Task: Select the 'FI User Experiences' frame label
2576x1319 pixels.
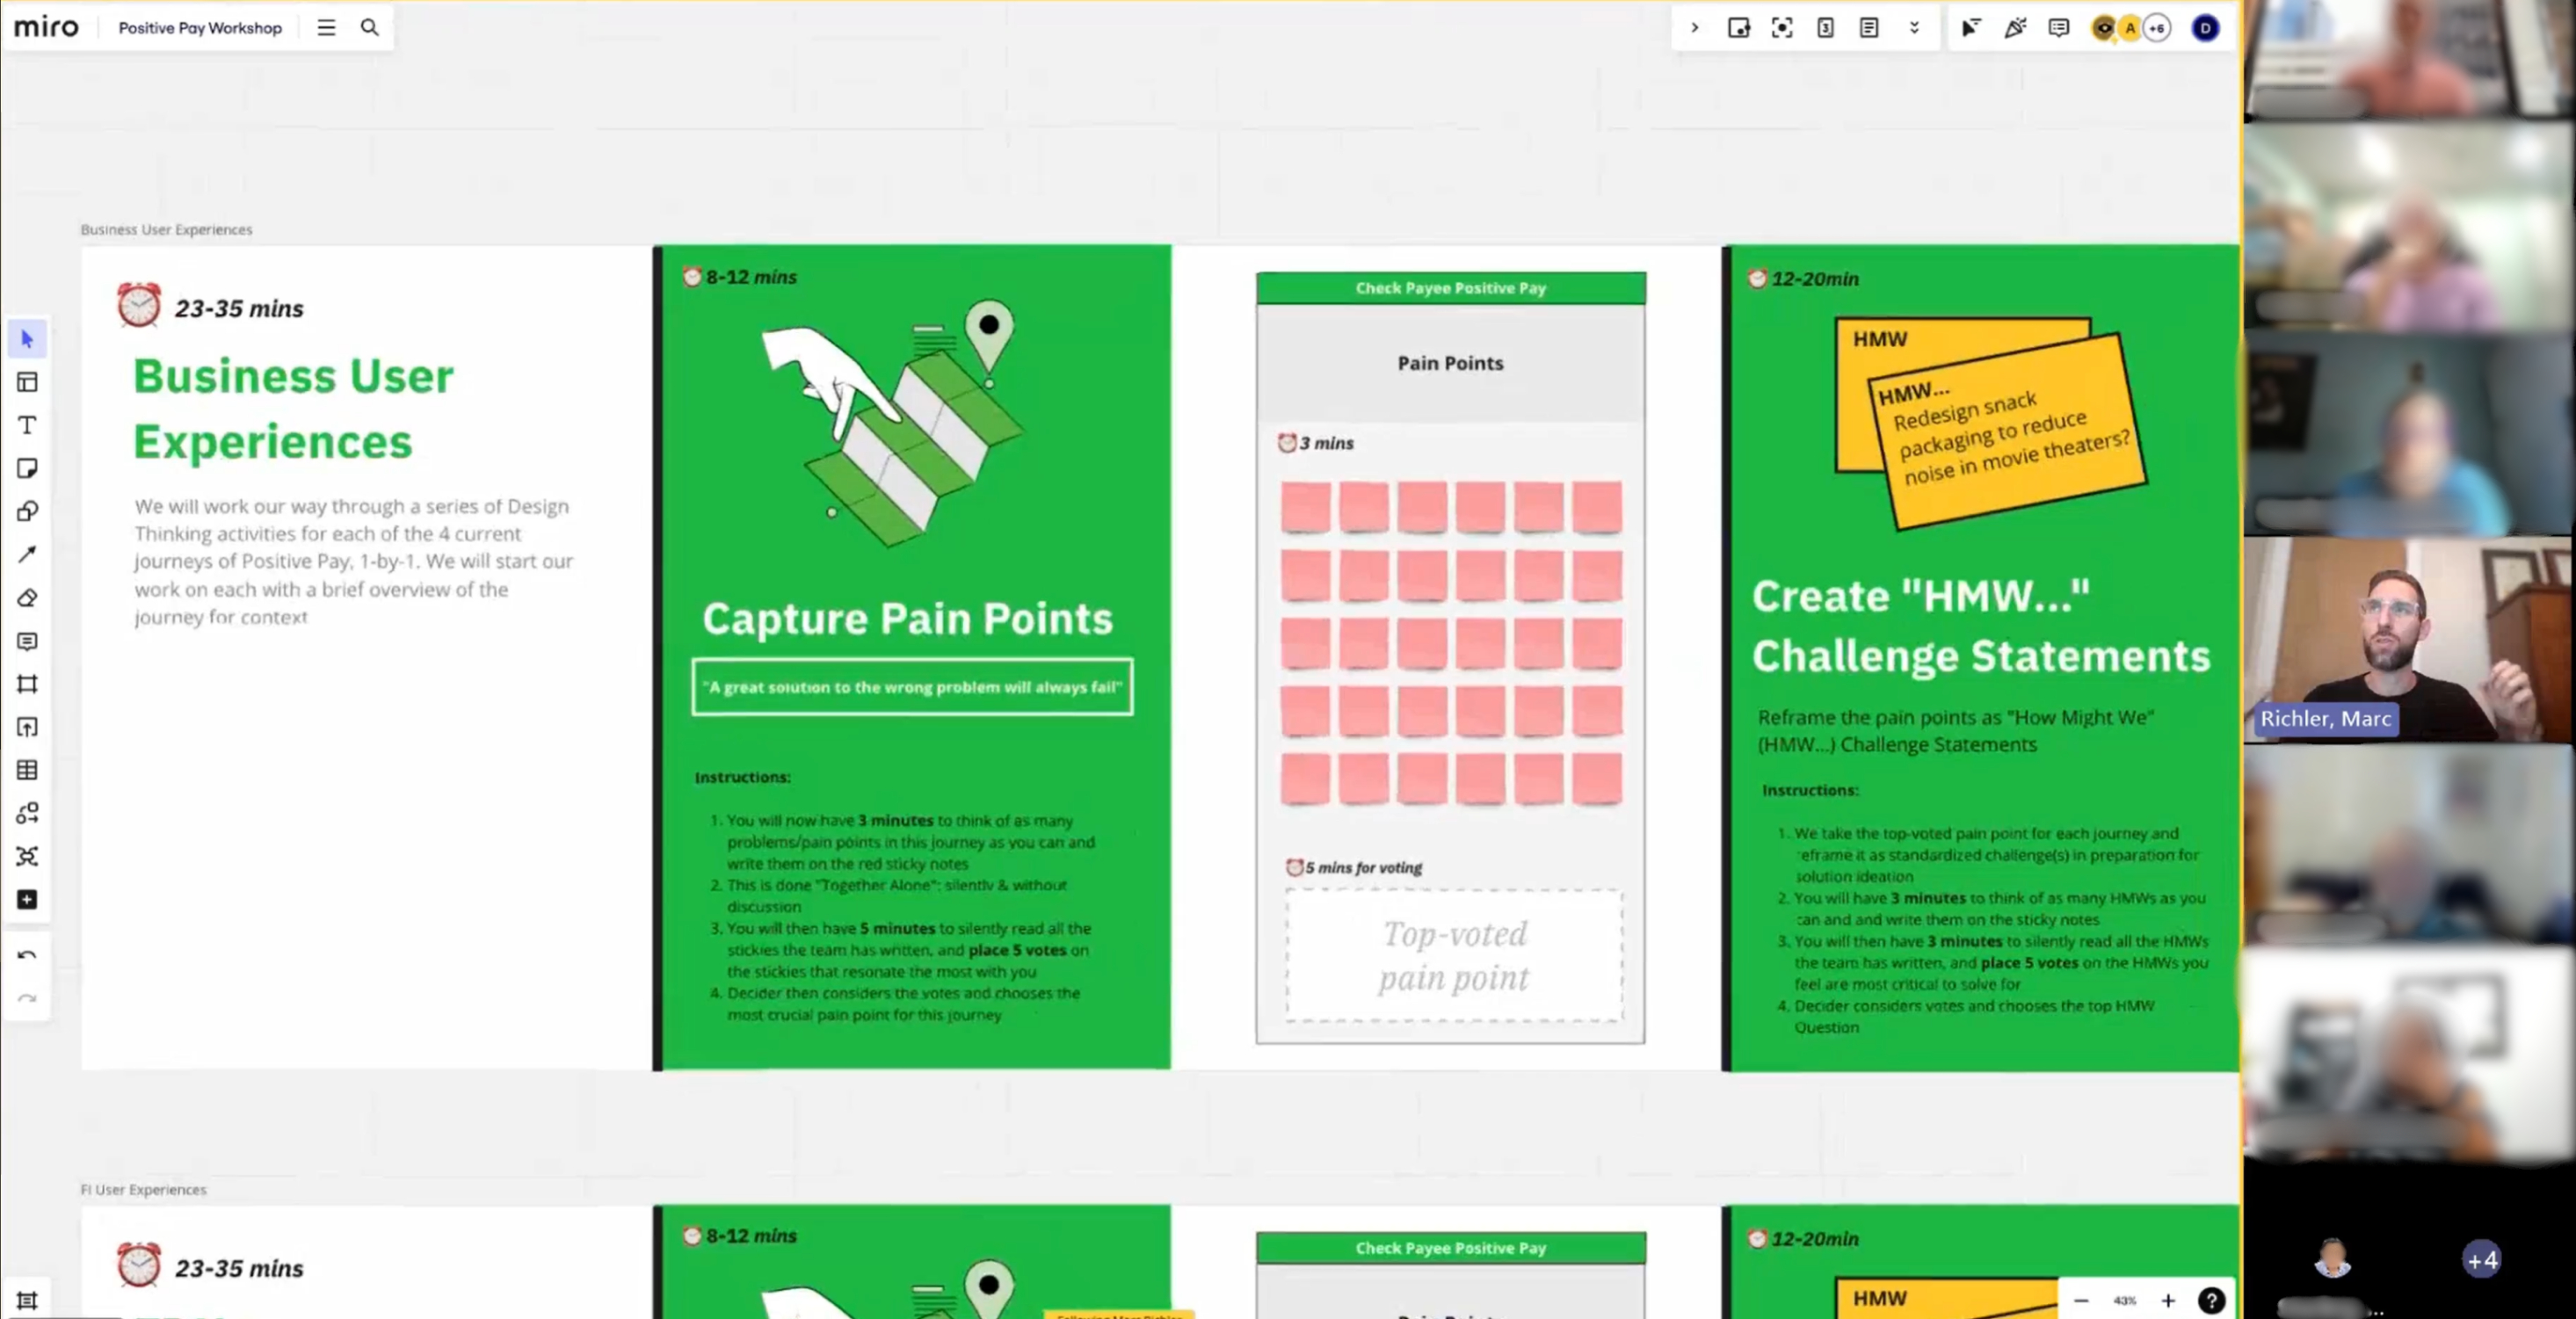Action: click(x=143, y=1189)
